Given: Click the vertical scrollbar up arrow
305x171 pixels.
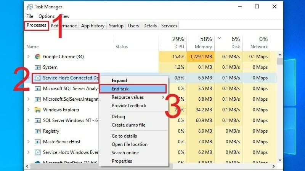Looking at the screenshot, I should click(x=280, y=55).
